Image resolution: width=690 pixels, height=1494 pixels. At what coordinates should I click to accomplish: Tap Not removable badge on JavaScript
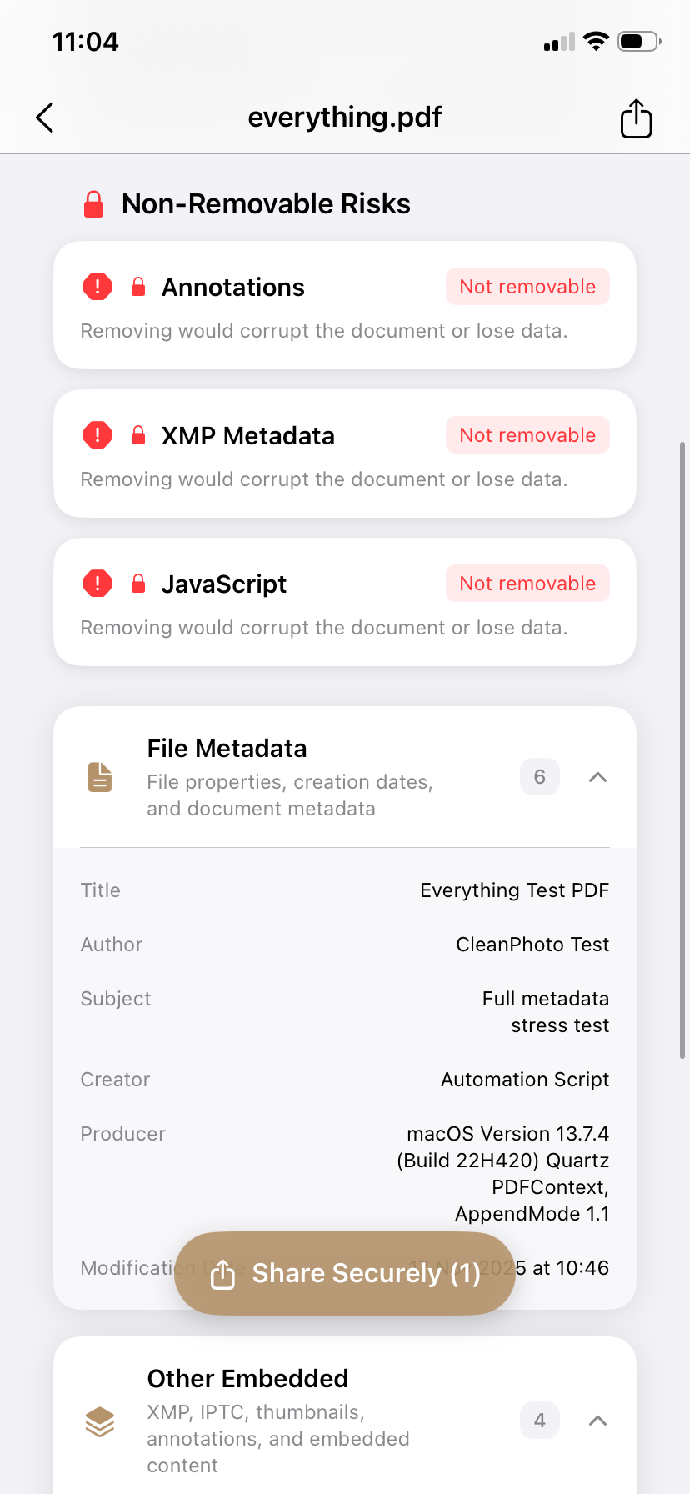(x=527, y=584)
